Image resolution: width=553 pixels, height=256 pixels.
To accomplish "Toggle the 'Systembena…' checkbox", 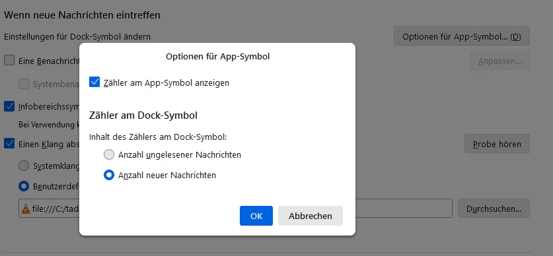I will (24, 84).
